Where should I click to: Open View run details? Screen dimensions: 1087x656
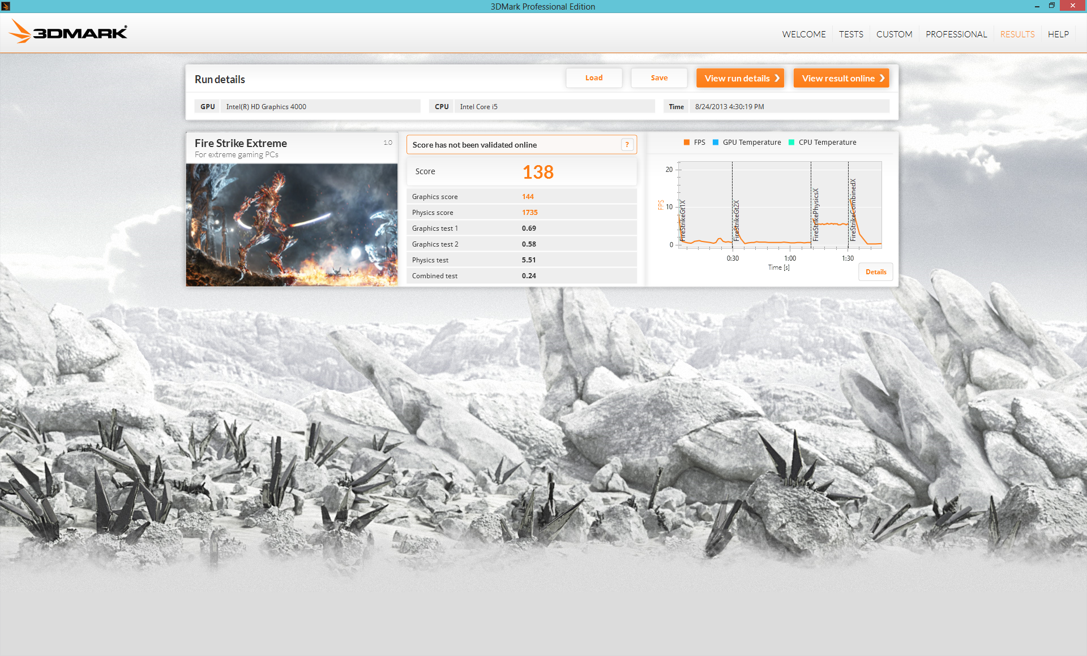click(x=740, y=78)
